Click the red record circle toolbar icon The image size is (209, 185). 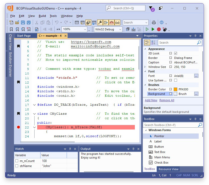pos(159,29)
